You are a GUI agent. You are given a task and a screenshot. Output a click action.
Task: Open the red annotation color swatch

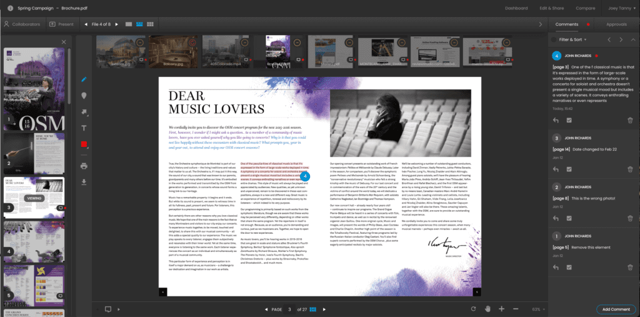click(x=84, y=144)
